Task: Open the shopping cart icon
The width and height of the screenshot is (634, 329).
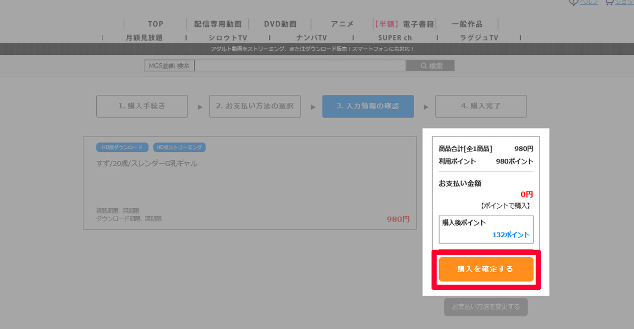Action: tap(610, 2)
